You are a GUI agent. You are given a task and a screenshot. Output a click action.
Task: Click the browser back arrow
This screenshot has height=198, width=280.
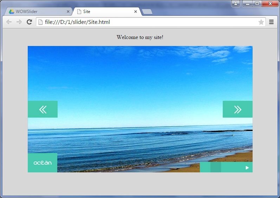coord(9,22)
